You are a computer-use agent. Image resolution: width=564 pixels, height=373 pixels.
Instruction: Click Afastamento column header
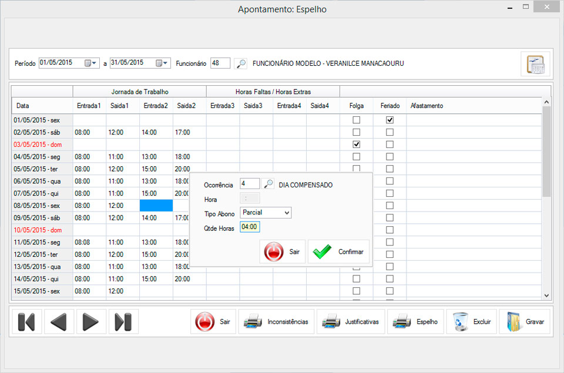[x=474, y=106]
